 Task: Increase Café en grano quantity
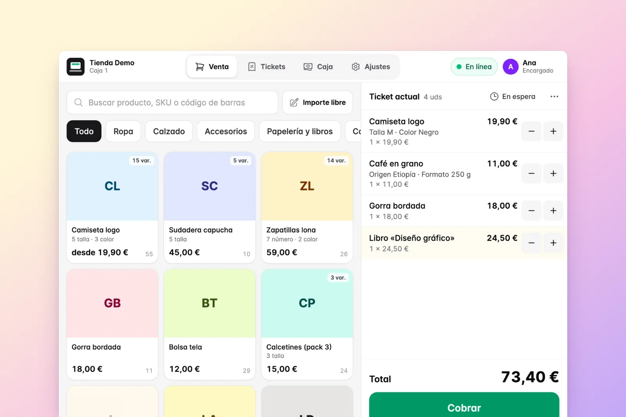pos(553,174)
